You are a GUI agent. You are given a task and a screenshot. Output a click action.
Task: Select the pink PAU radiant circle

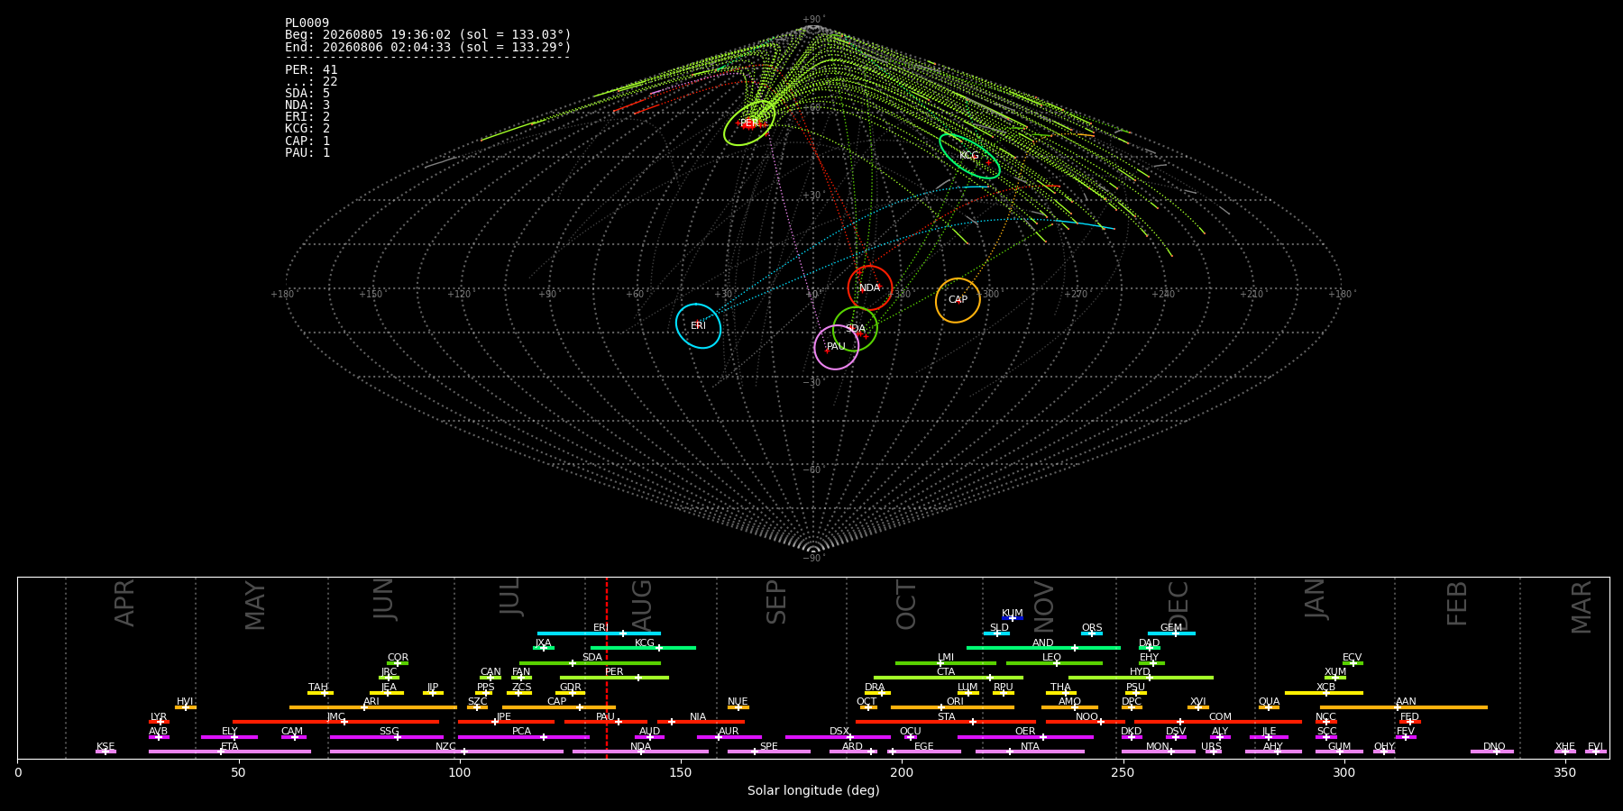tap(836, 347)
